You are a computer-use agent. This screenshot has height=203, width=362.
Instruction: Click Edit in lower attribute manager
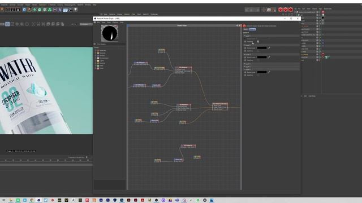pyautogui.click(x=305, y=96)
